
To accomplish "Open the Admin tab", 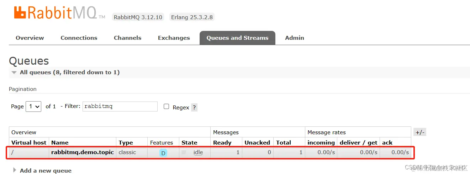I will 295,38.
